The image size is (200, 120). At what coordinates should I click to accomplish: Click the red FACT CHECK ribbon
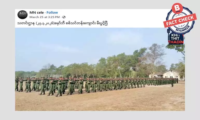[180, 21]
